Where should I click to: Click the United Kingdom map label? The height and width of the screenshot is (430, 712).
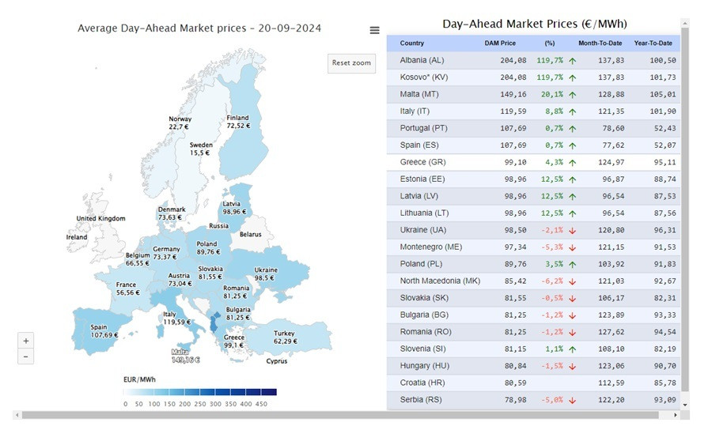100,219
